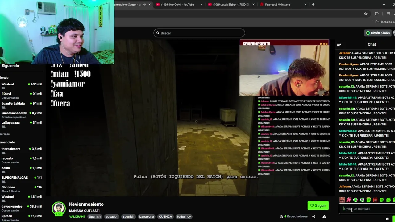This screenshot has width=395, height=222.
Task: Open the Kevienmesiento channel name link
Action: (x=86, y=204)
